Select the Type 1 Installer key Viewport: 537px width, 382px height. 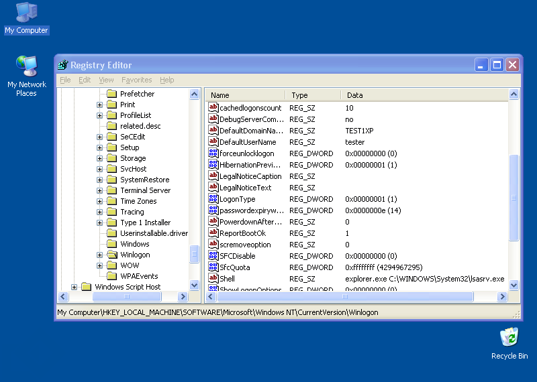(145, 222)
